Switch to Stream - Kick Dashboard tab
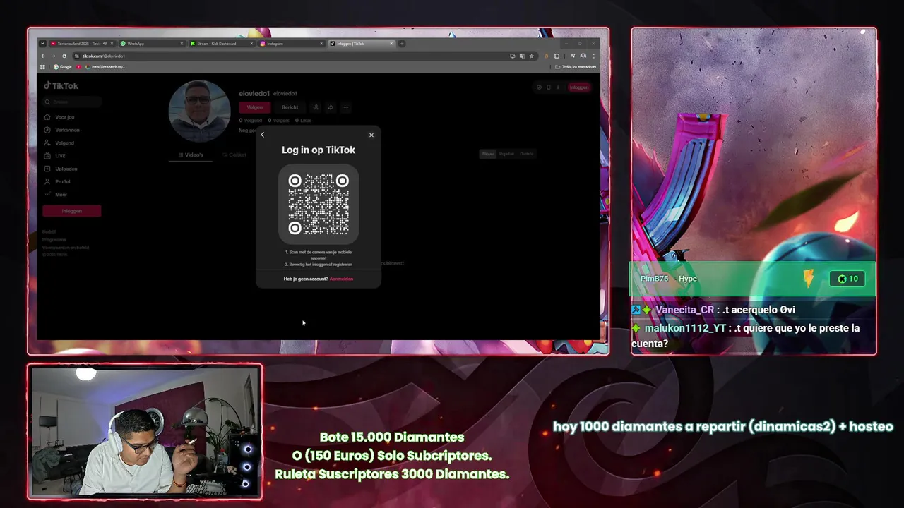The width and height of the screenshot is (904, 508). pyautogui.click(x=222, y=44)
